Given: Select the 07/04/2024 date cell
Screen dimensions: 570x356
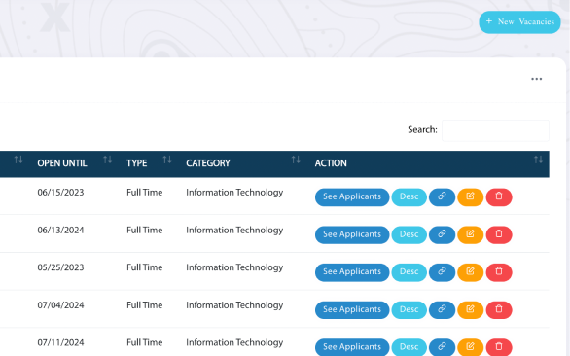Looking at the screenshot, I should tap(60, 305).
